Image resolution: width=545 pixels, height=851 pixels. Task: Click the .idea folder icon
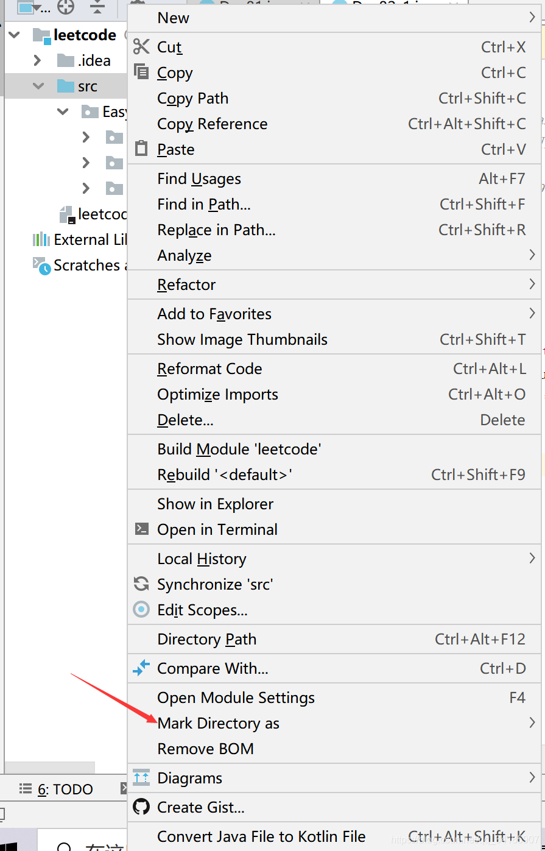point(65,60)
